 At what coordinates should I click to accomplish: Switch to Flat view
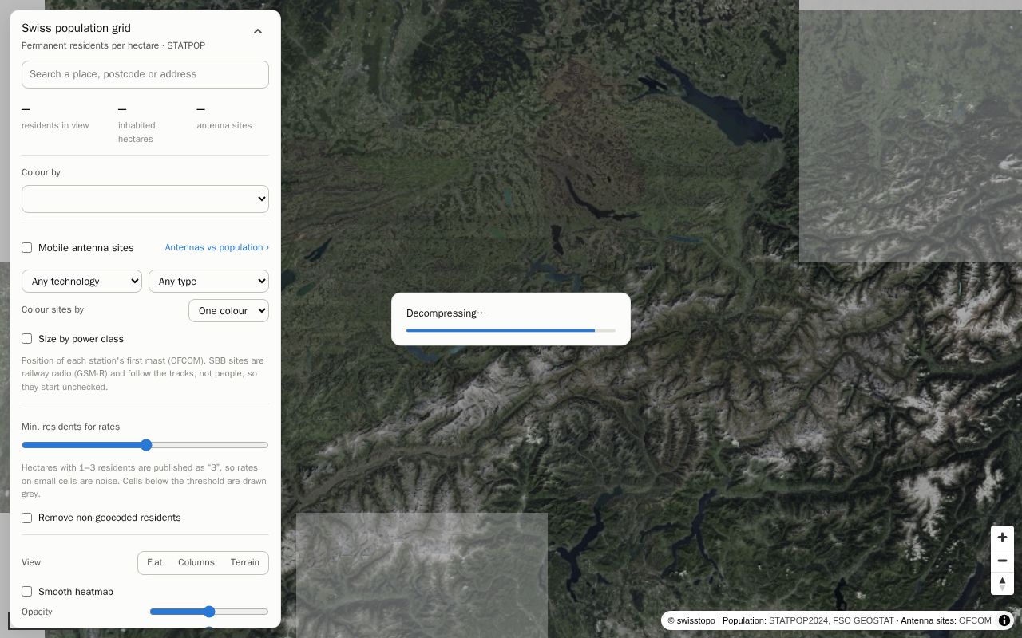(x=154, y=563)
